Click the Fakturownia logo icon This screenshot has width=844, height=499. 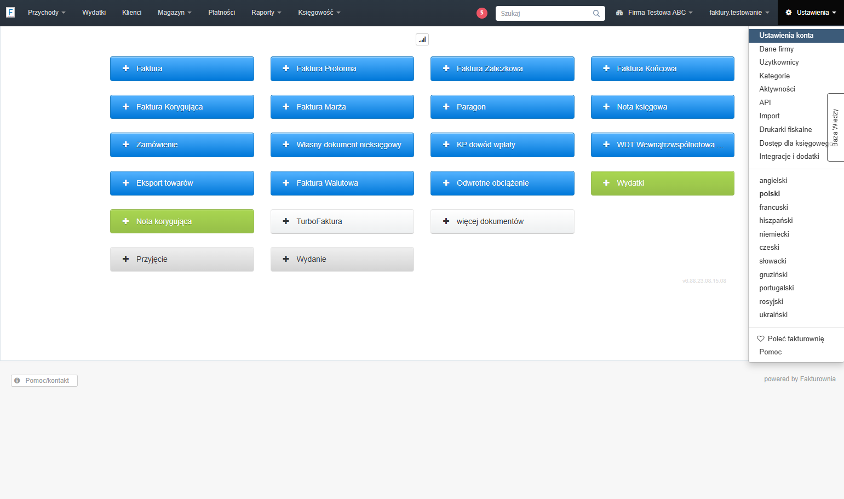[10, 12]
